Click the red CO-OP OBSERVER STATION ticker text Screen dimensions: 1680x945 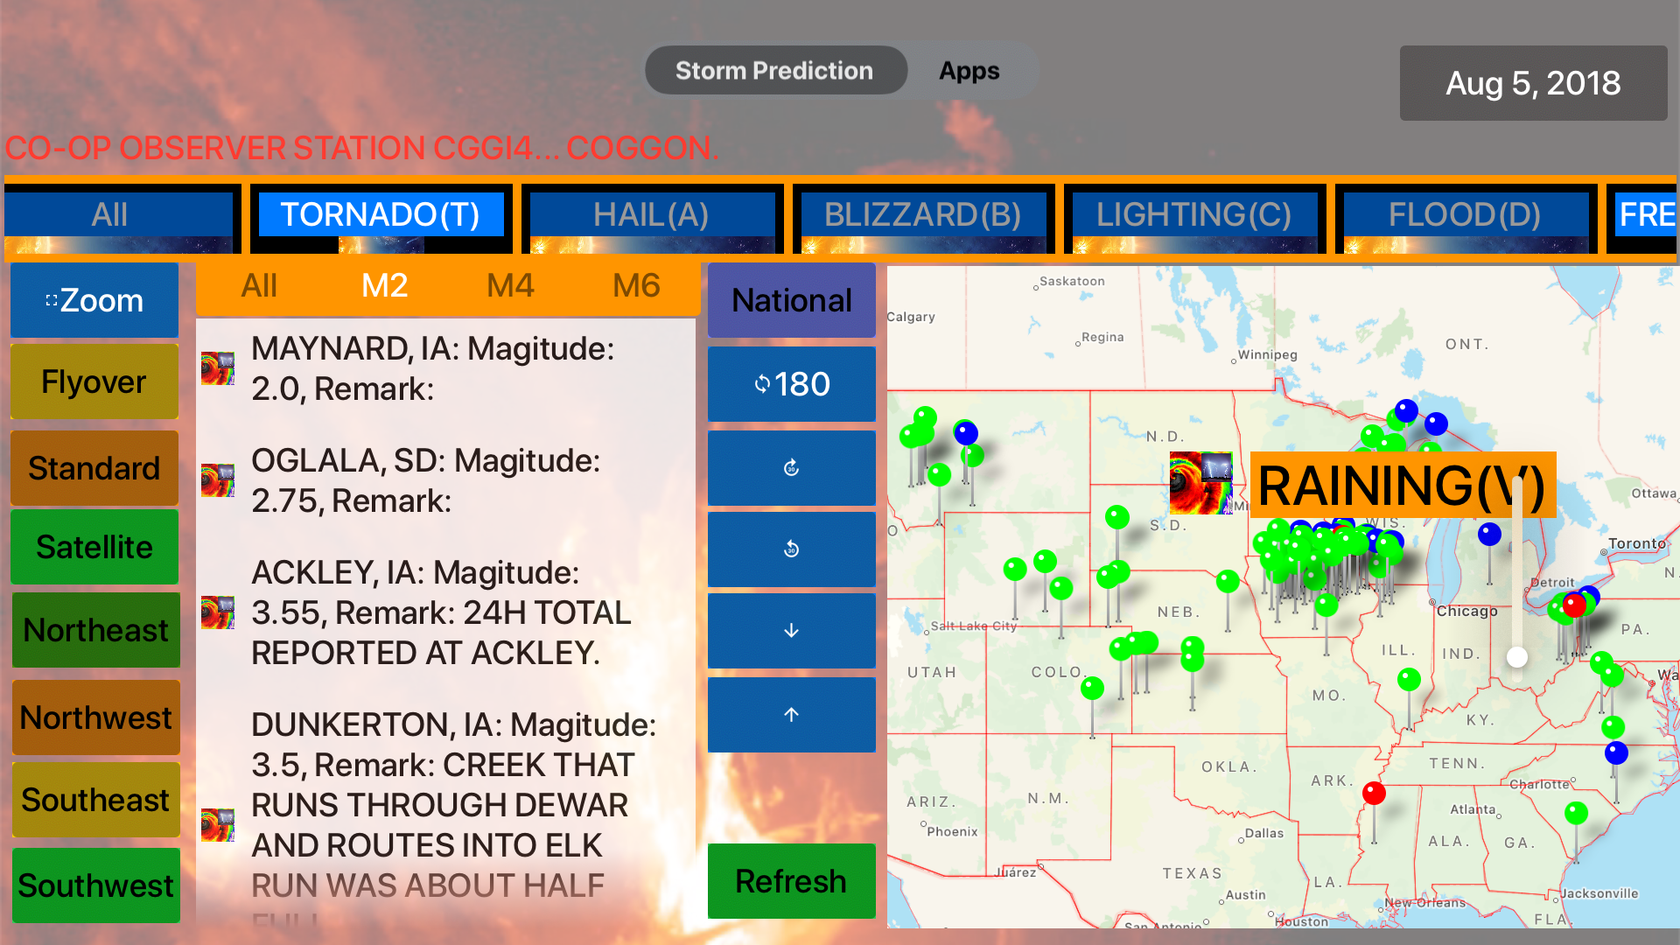(x=361, y=148)
